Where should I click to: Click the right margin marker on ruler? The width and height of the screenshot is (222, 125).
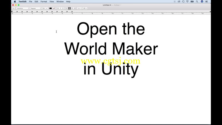tap(210, 12)
